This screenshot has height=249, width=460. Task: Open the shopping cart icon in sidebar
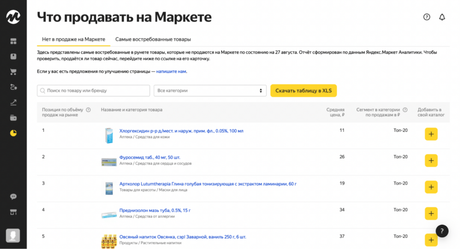pyautogui.click(x=13, y=72)
